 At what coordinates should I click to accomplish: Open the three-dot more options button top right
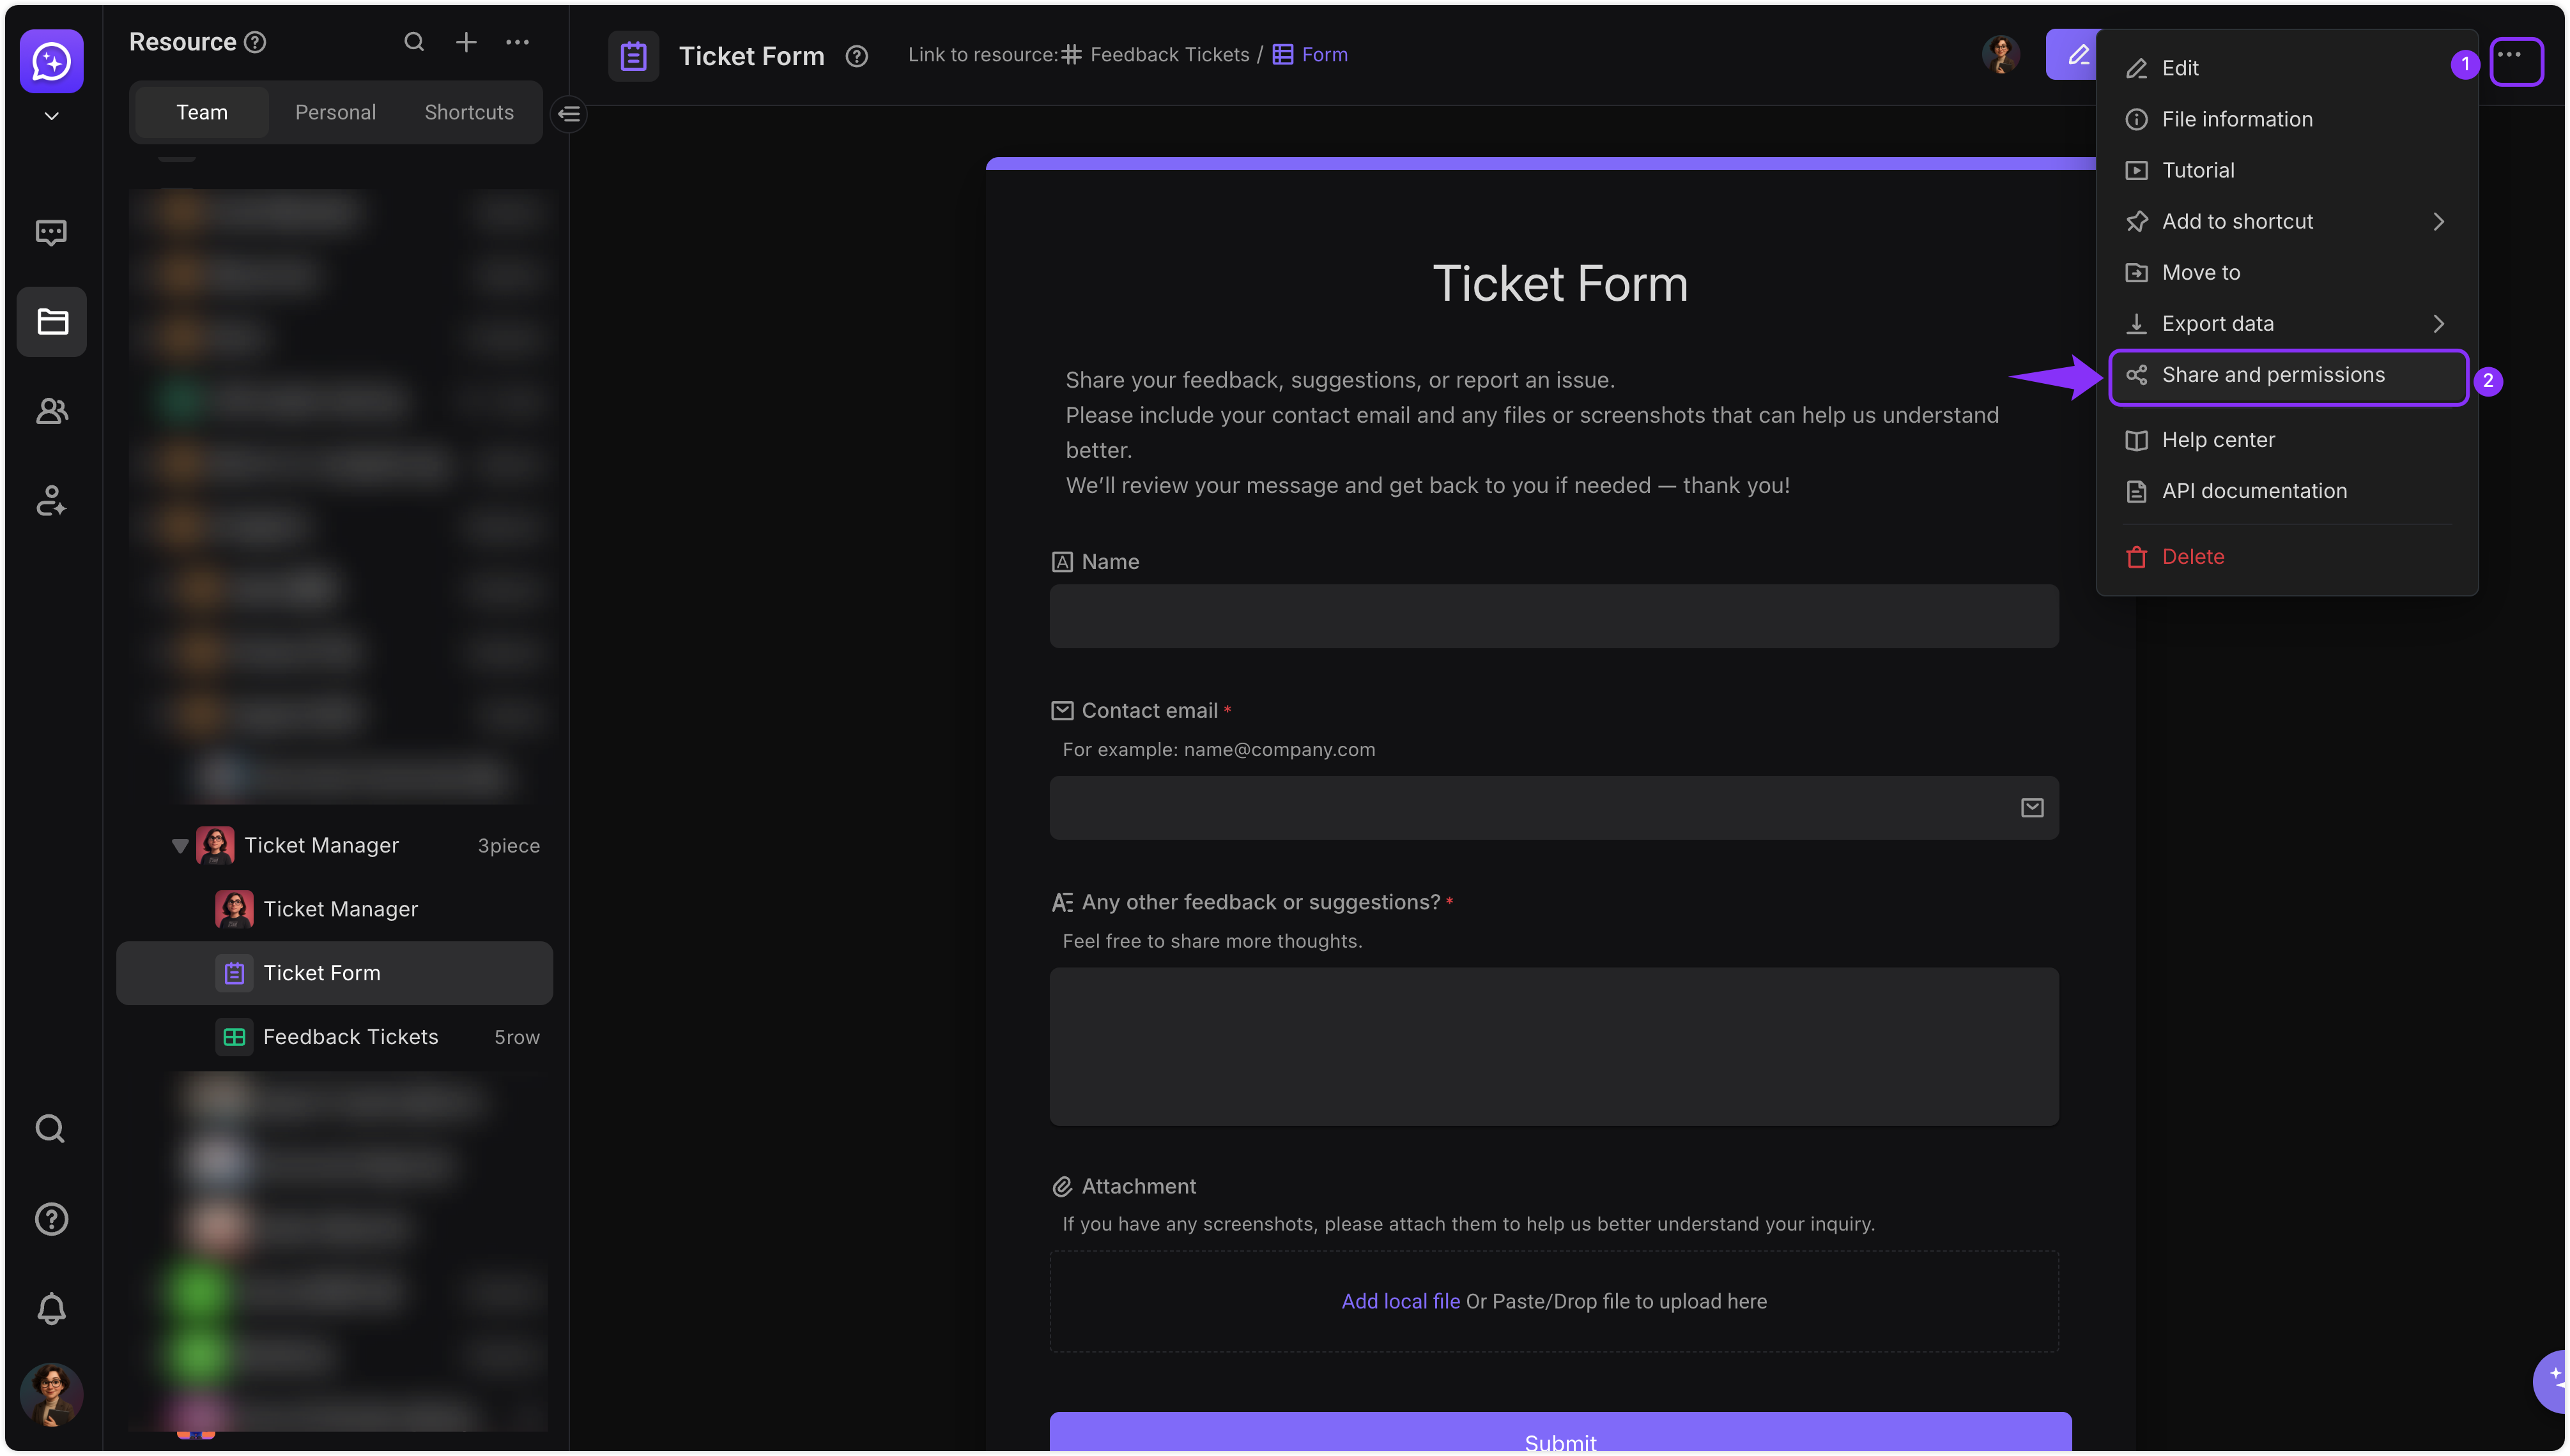pyautogui.click(x=2516, y=61)
